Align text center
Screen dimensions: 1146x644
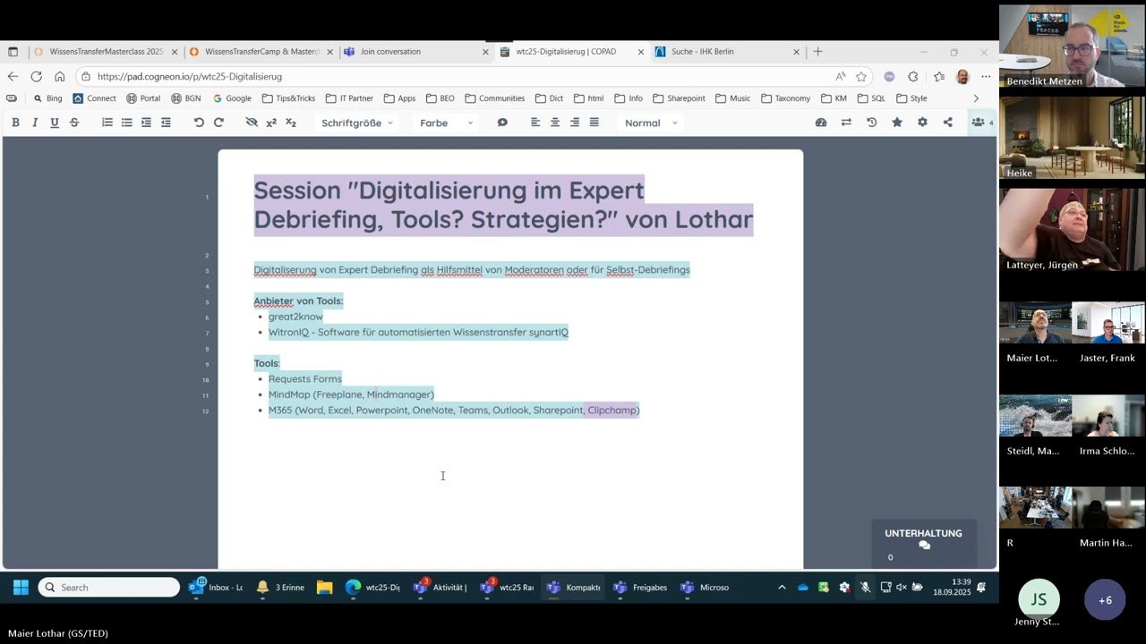point(555,123)
